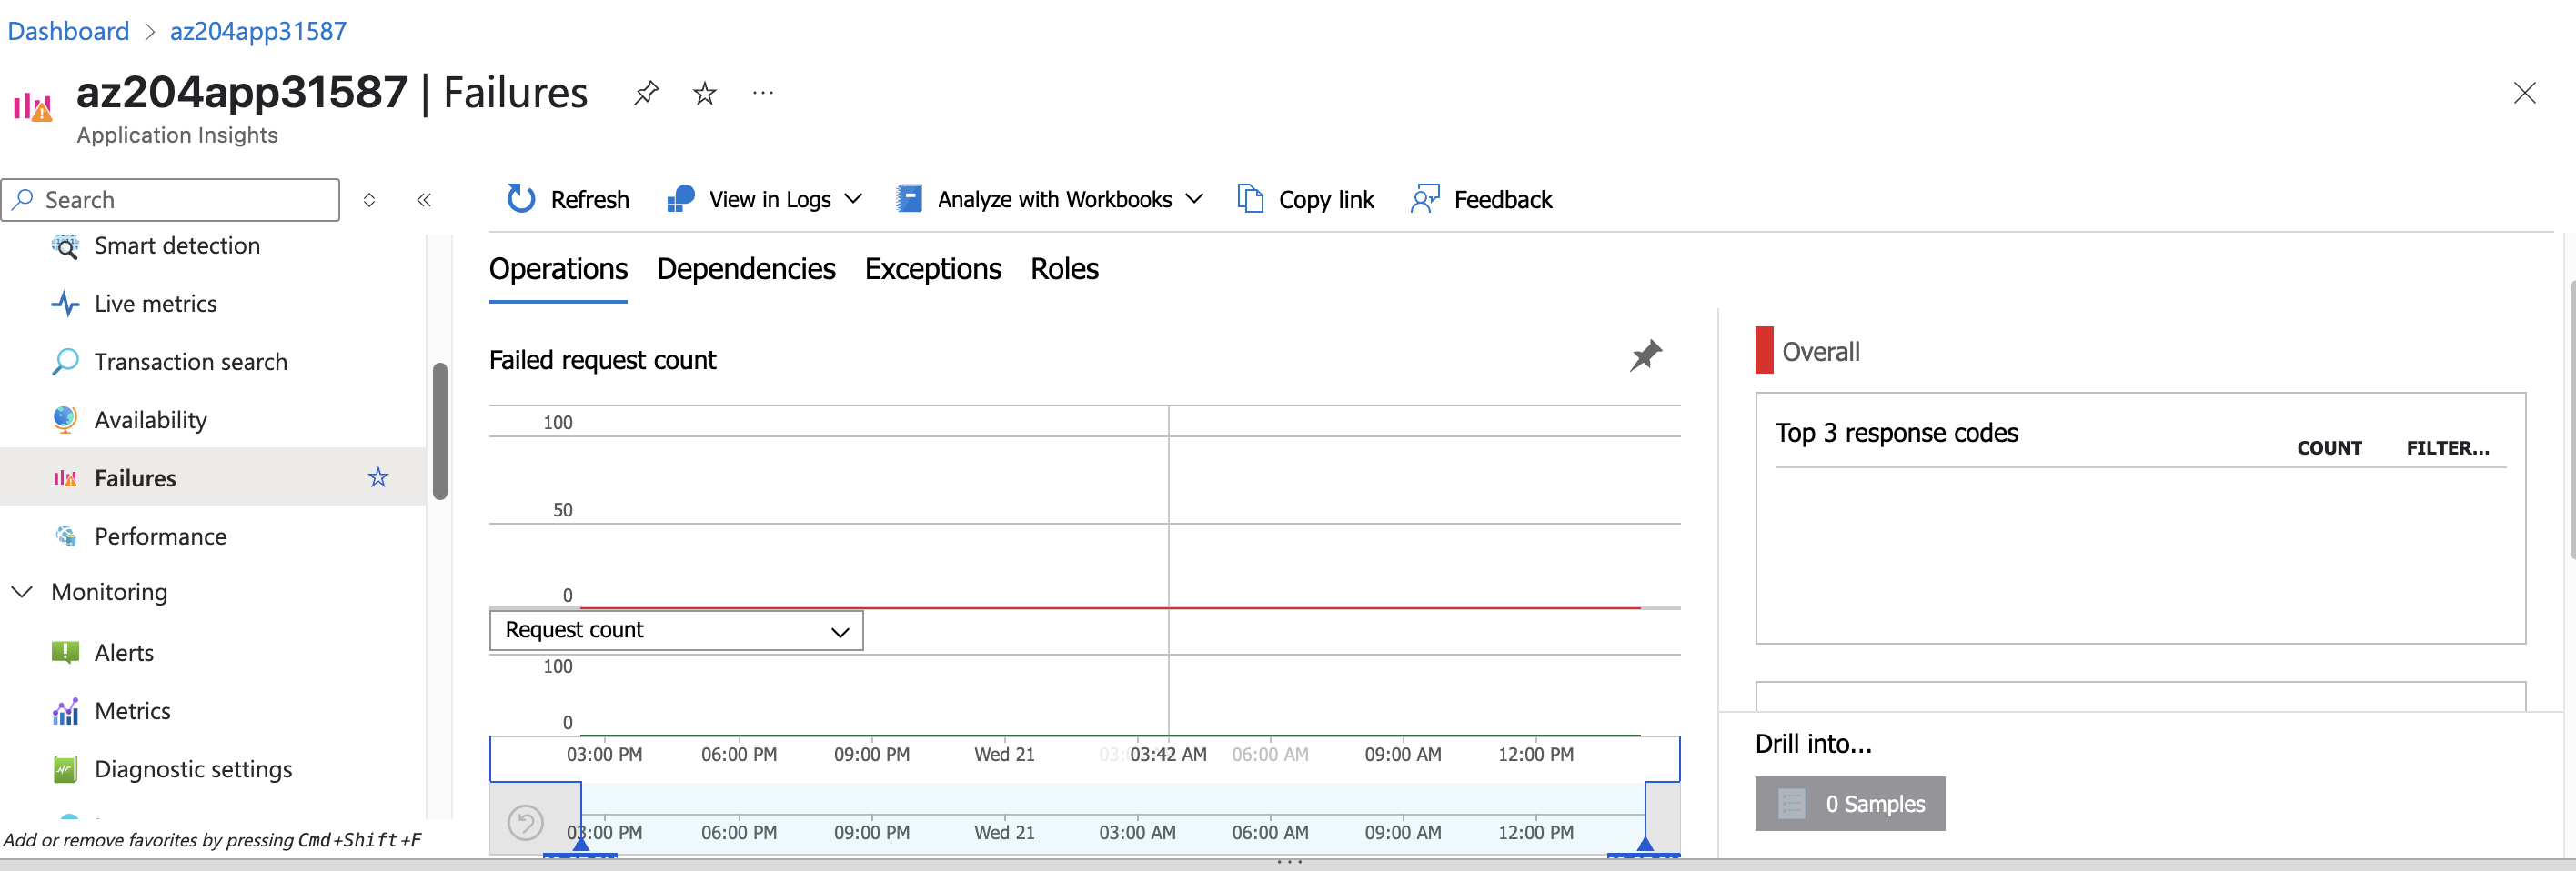Collapse the sidebar menu with double chevron
Viewport: 2576px width, 871px height.
click(424, 200)
